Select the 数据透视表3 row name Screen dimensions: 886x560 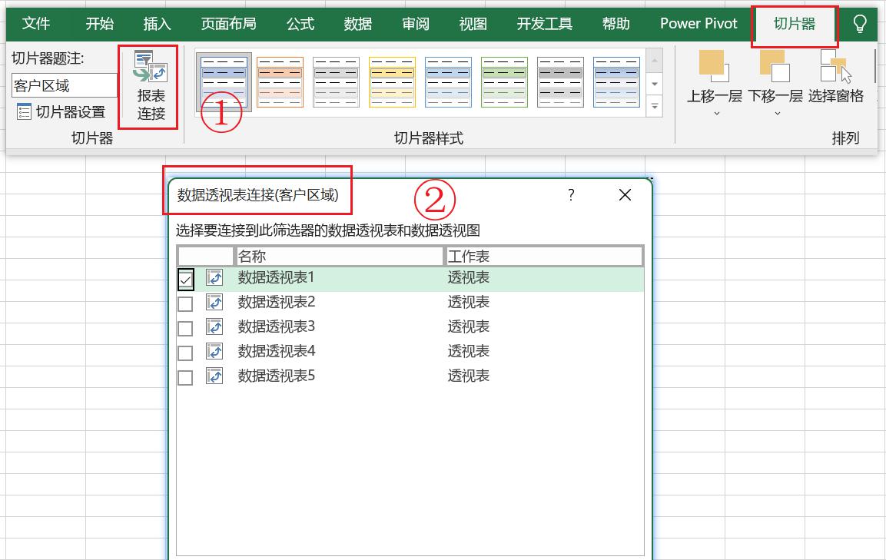[276, 326]
